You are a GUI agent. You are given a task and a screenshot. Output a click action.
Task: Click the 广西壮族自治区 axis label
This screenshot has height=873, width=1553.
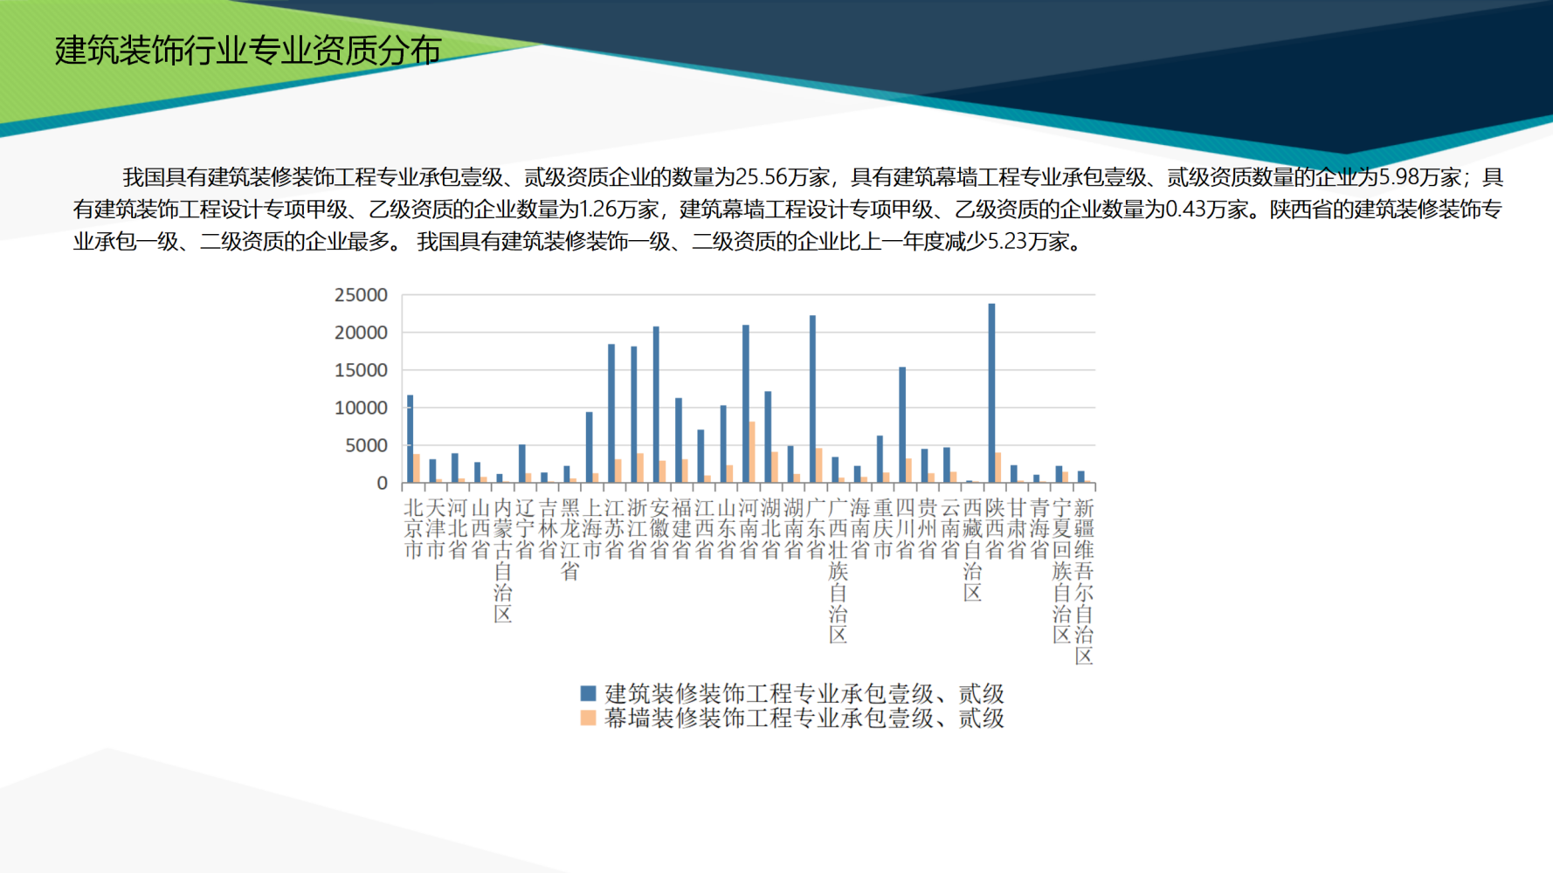tap(838, 571)
